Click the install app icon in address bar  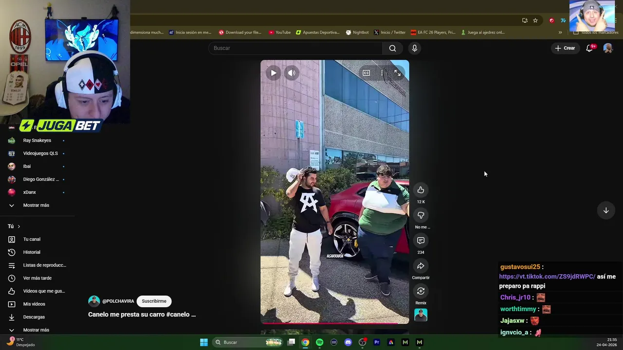[525, 20]
